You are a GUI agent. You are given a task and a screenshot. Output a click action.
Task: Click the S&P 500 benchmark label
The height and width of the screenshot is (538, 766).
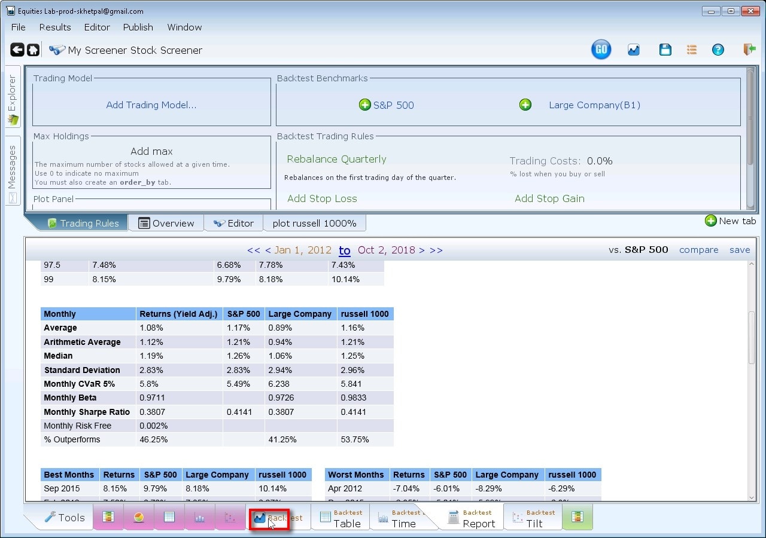(x=394, y=105)
